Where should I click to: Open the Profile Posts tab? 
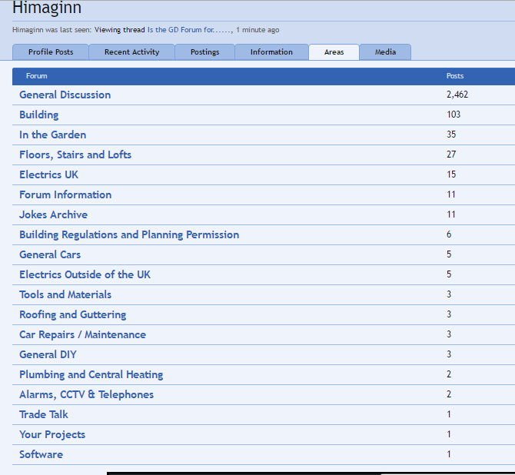click(51, 52)
